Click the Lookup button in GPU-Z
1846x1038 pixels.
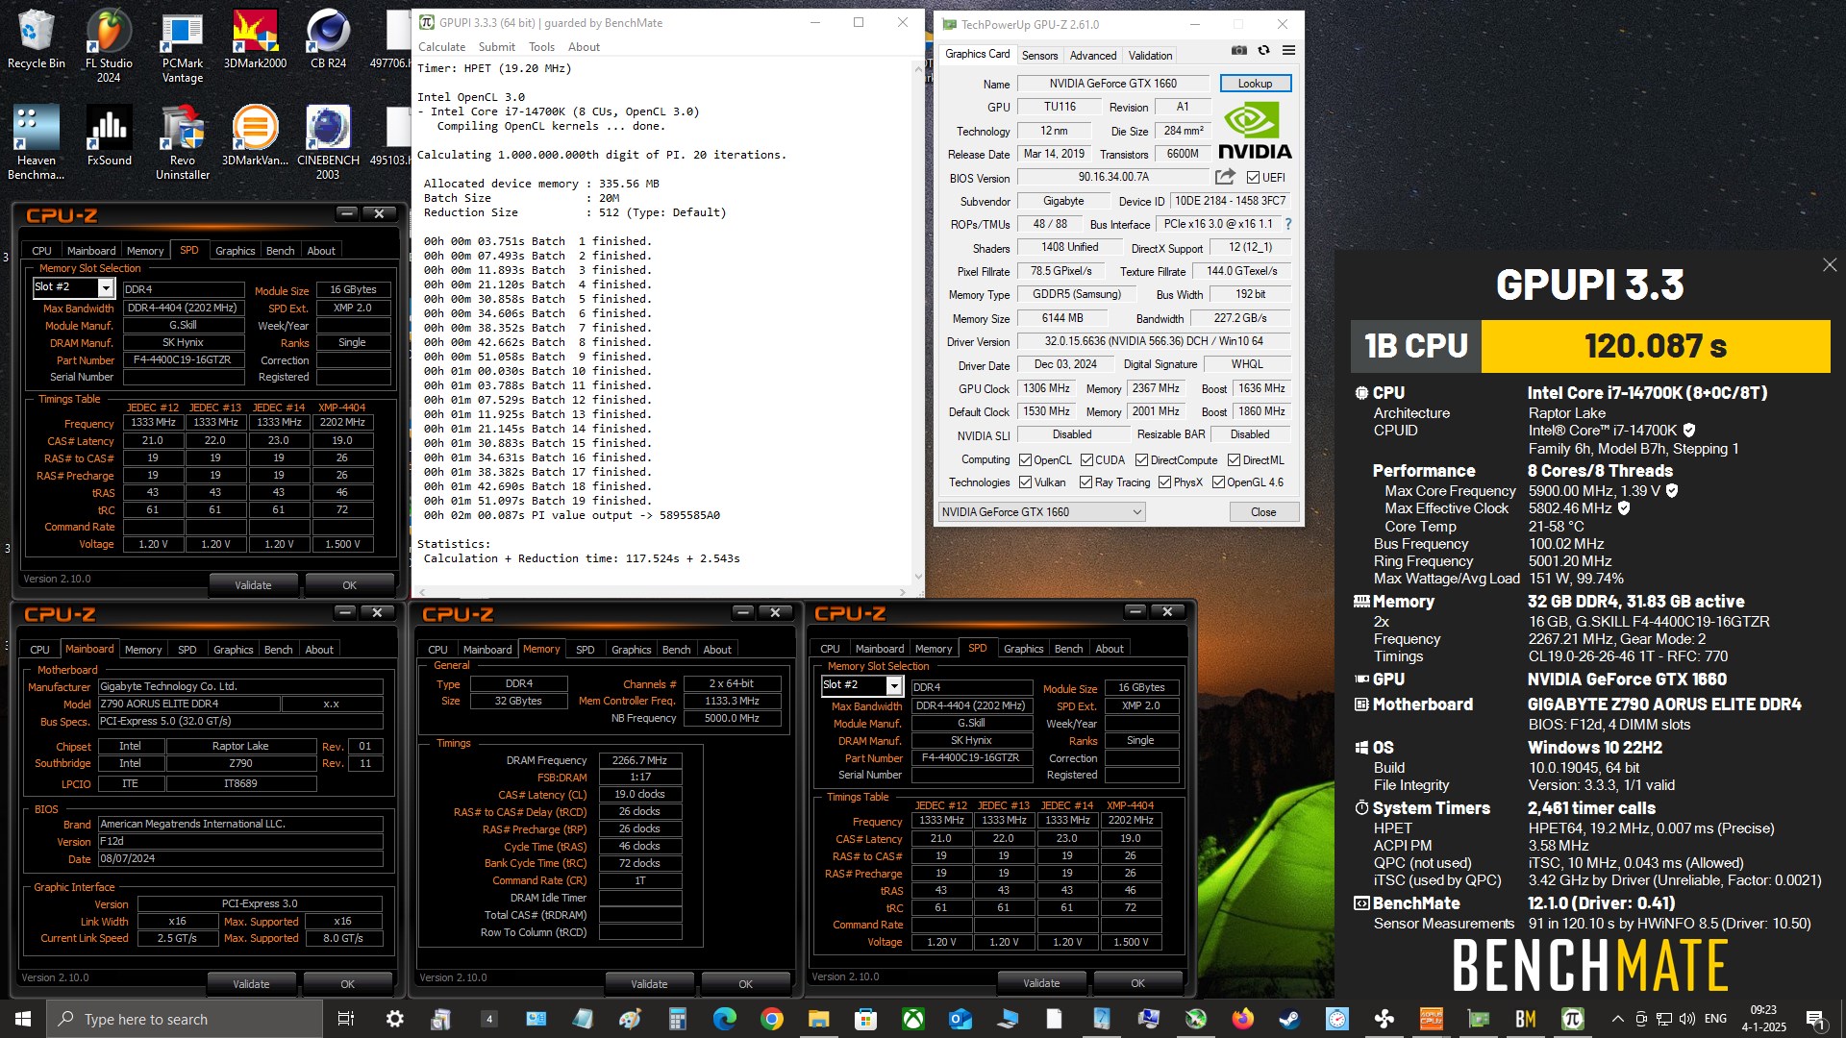(1255, 84)
